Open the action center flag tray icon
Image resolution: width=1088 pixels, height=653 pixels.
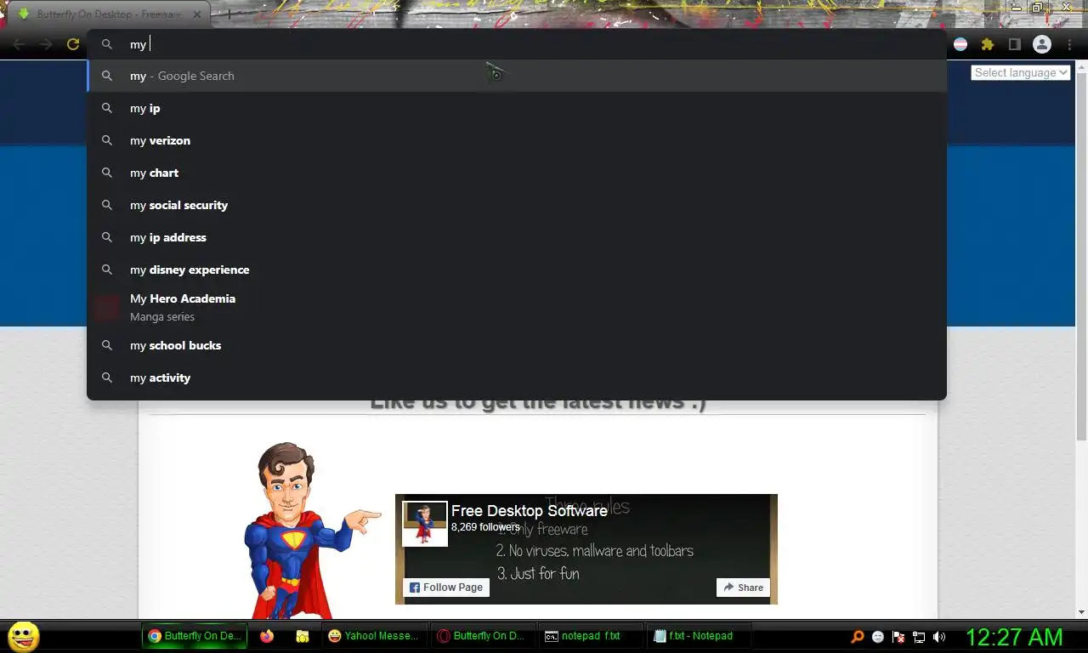[898, 637]
